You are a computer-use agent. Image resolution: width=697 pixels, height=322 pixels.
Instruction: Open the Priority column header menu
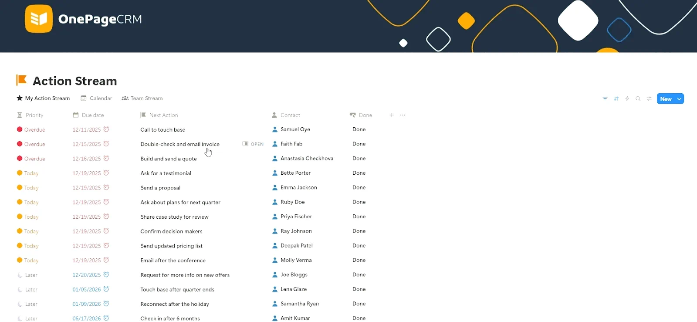click(30, 115)
